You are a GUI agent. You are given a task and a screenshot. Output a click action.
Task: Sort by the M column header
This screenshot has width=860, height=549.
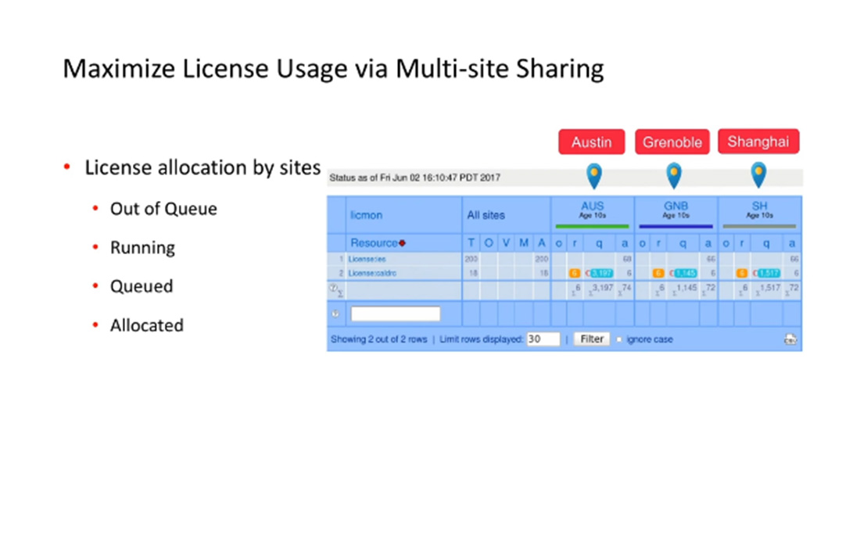(524, 242)
